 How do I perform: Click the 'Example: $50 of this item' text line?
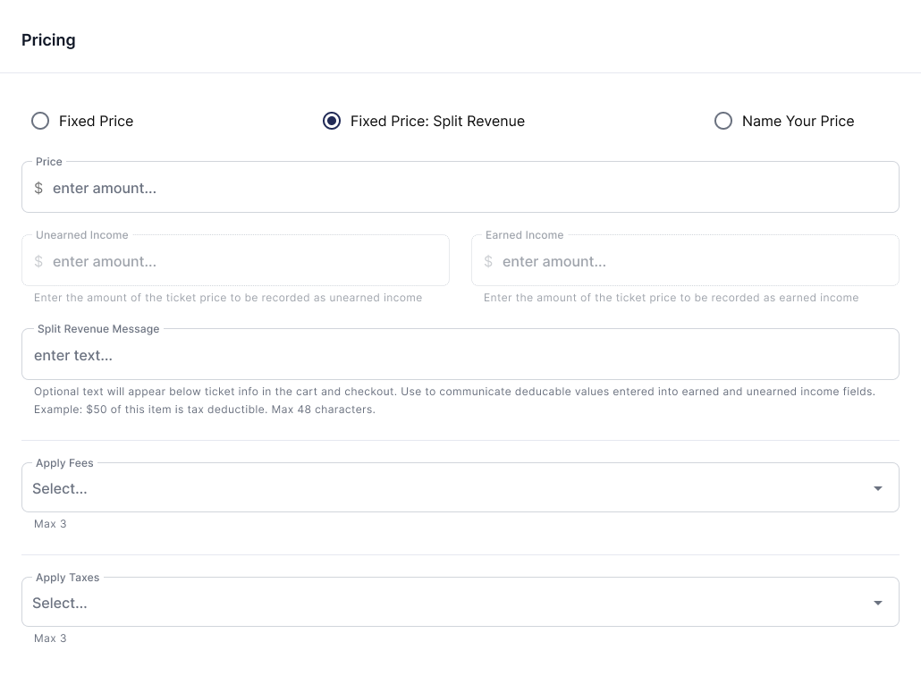[x=205, y=410]
